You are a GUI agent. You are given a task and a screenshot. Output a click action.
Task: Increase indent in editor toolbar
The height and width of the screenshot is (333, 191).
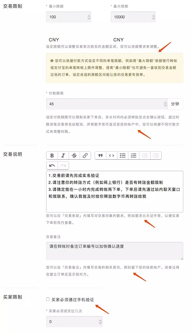tap(156, 155)
